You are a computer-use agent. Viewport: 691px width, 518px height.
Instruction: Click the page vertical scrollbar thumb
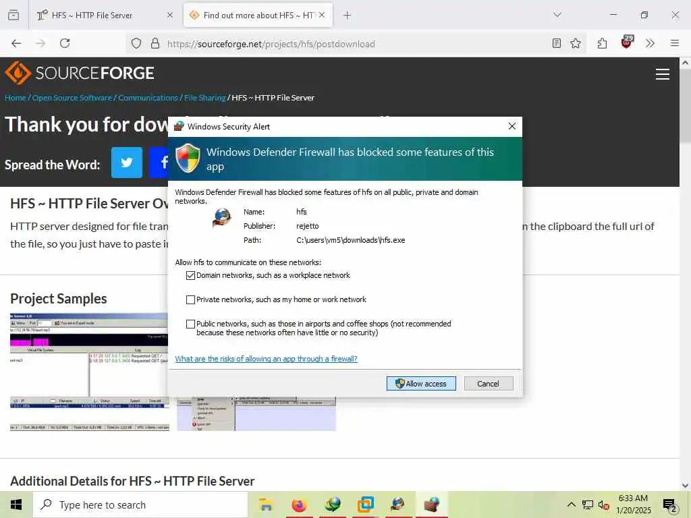point(685,106)
